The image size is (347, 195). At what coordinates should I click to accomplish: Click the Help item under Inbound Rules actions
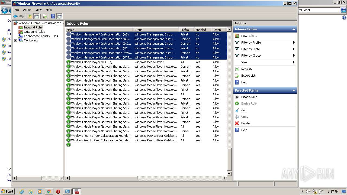244,82
